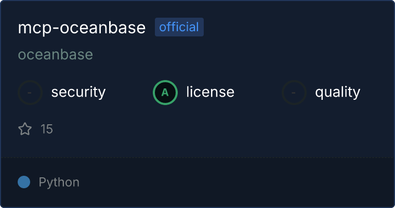Click the official badge
Screen dimensions: 395x208
click(179, 27)
